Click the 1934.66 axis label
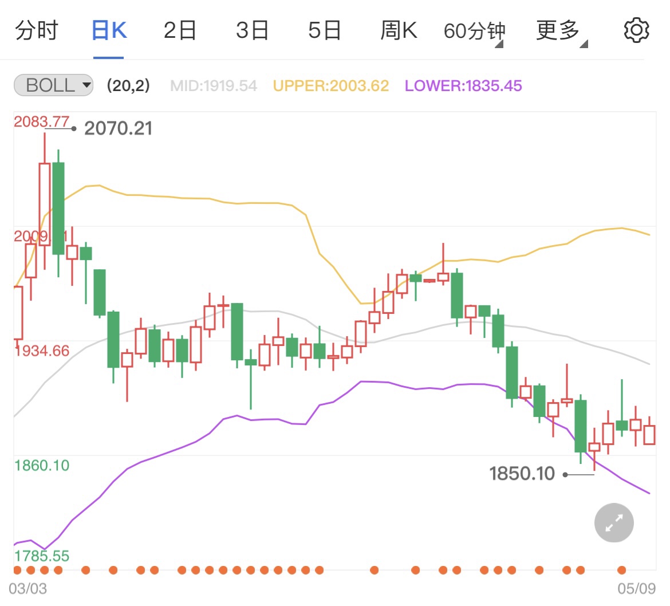 coord(42,351)
